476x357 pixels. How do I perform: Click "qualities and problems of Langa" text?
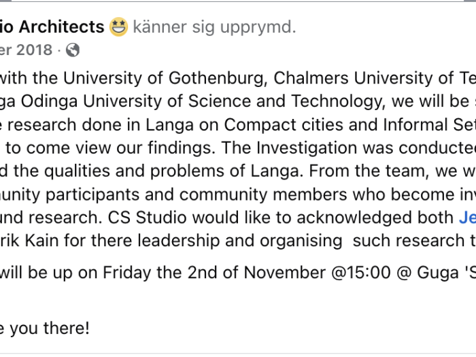pyautogui.click(x=173, y=171)
